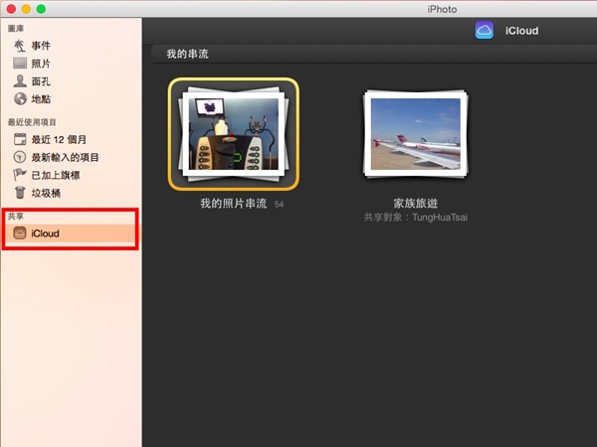Image resolution: width=597 pixels, height=447 pixels.
Task: Click the Last 12 Months calendar icon
Action: click(20, 139)
